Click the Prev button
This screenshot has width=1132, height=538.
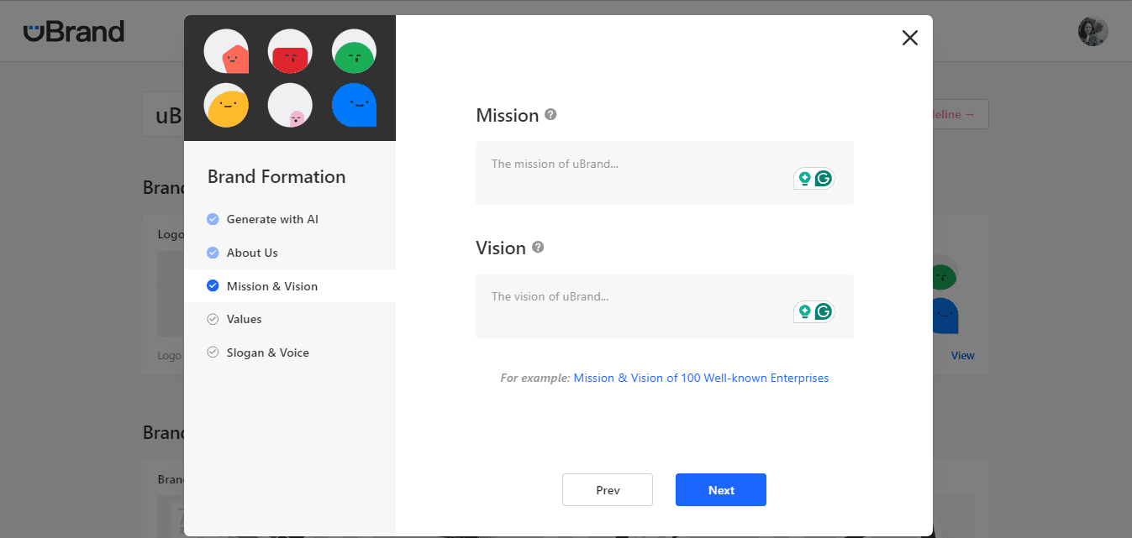608,490
